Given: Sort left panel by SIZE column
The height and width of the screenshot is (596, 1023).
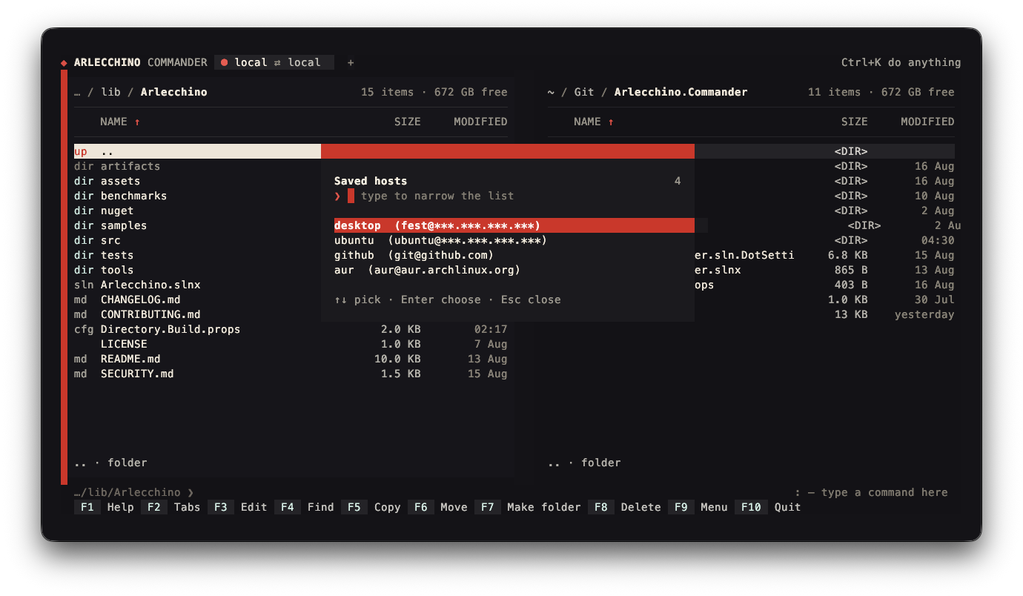Looking at the screenshot, I should pyautogui.click(x=407, y=122).
